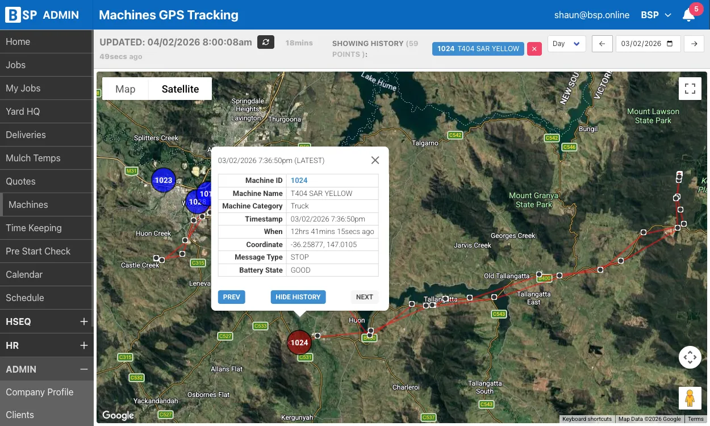
Task: Switch to Satellite view
Action: point(180,89)
